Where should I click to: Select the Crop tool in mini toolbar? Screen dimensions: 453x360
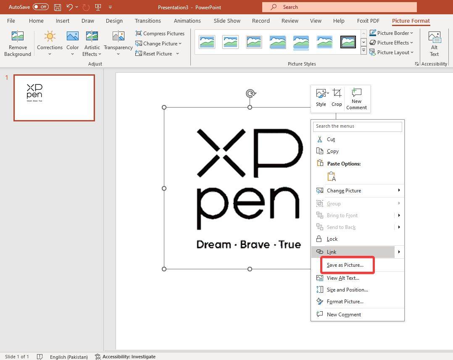click(337, 98)
